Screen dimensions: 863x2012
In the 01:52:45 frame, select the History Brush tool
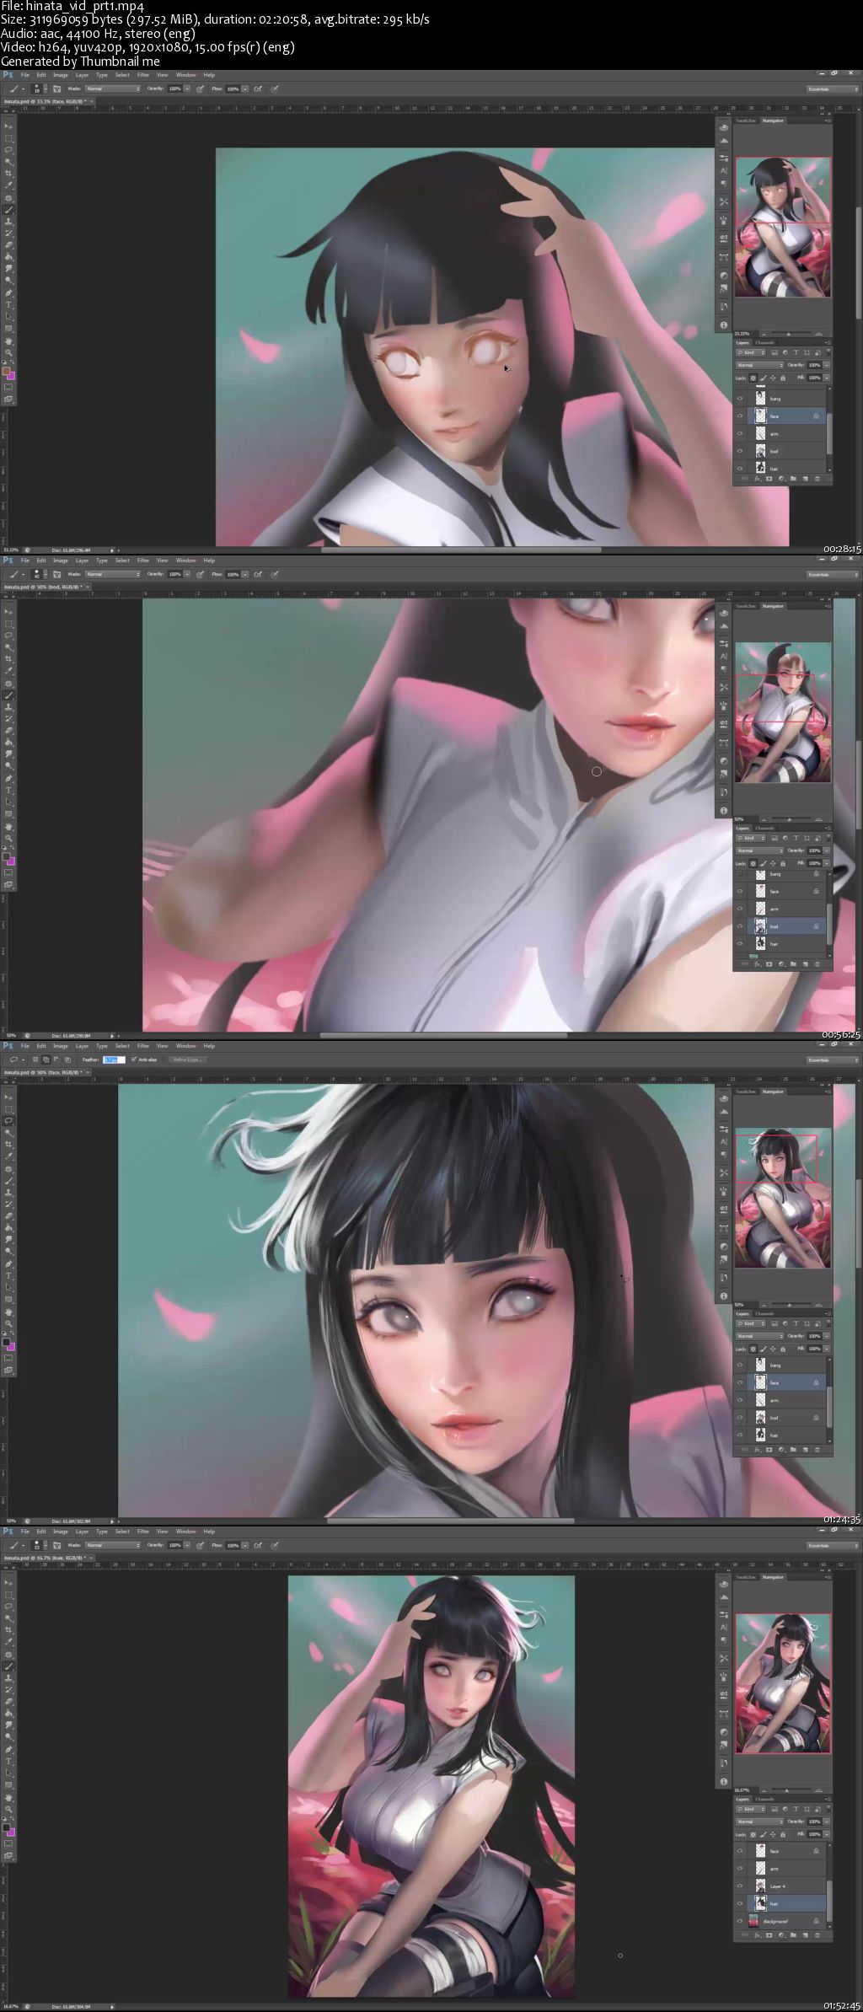8,1690
